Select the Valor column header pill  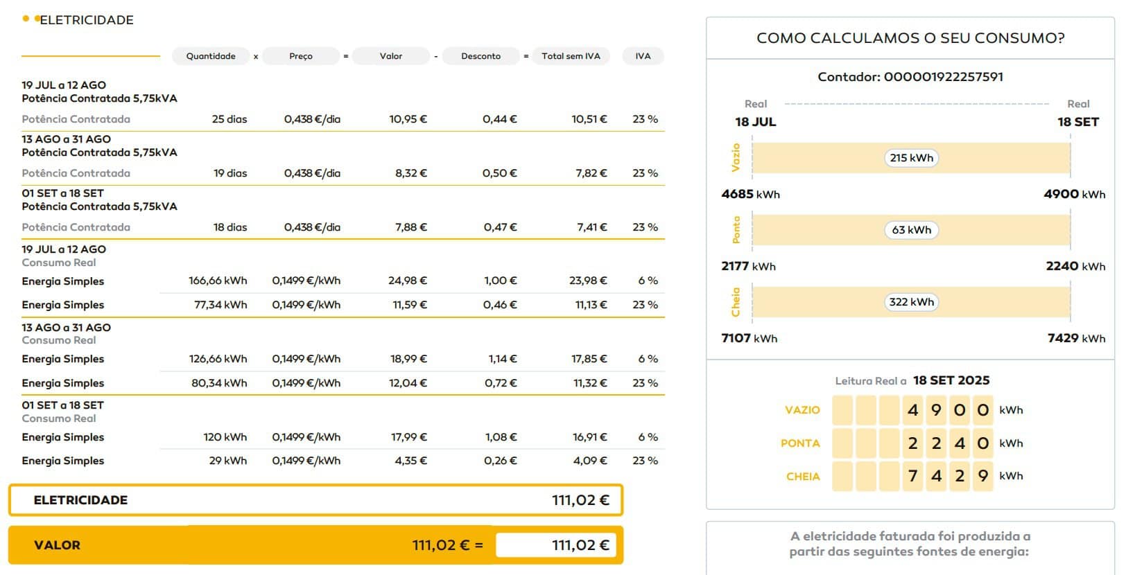tap(391, 56)
